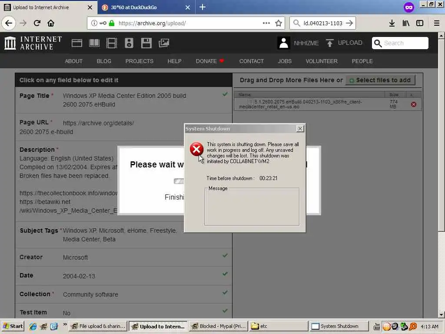Open site information icon in address bar

[x=94, y=23]
